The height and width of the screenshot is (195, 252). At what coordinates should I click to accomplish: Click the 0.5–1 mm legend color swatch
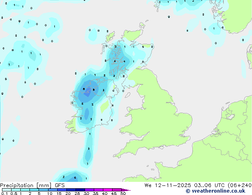pyautogui.click(x=16, y=190)
